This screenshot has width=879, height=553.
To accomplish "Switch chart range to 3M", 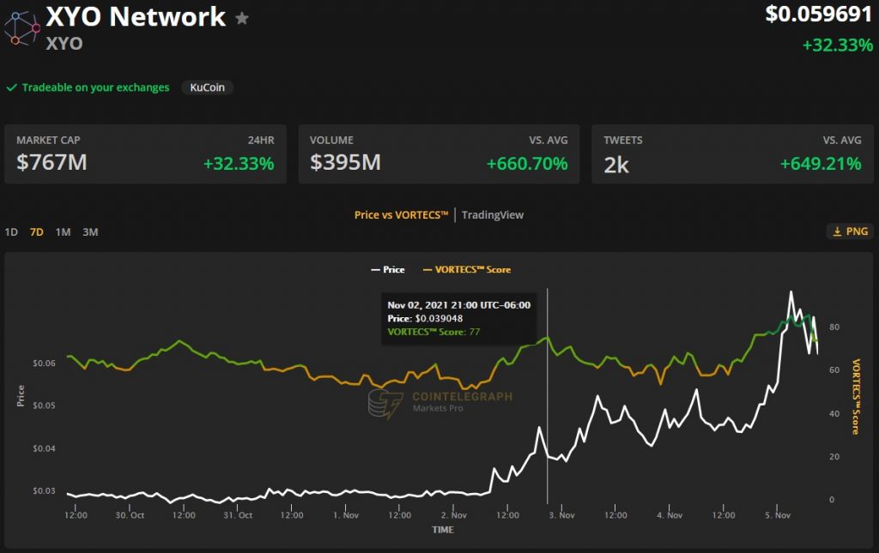I will click(90, 231).
